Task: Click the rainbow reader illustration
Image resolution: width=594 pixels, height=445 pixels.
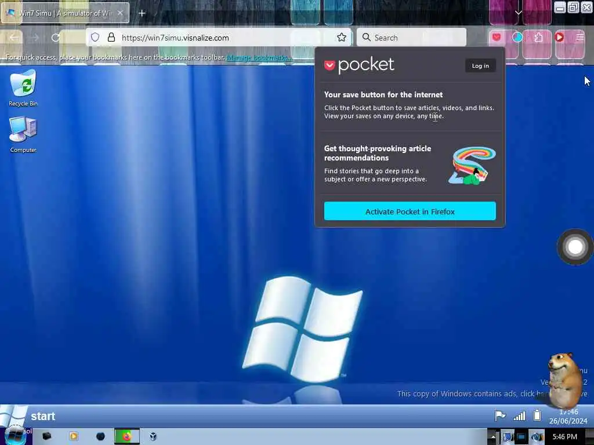Action: tap(472, 166)
